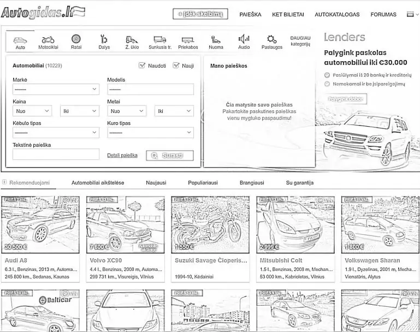The height and width of the screenshot is (332, 420).
Task: Open the Kaina Iki dropdown
Action: 80,111
